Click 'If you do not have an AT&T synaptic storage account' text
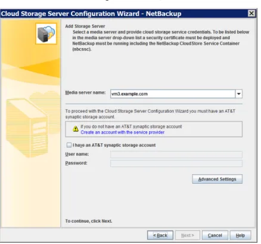This screenshot has width=261, height=244. click(131, 126)
